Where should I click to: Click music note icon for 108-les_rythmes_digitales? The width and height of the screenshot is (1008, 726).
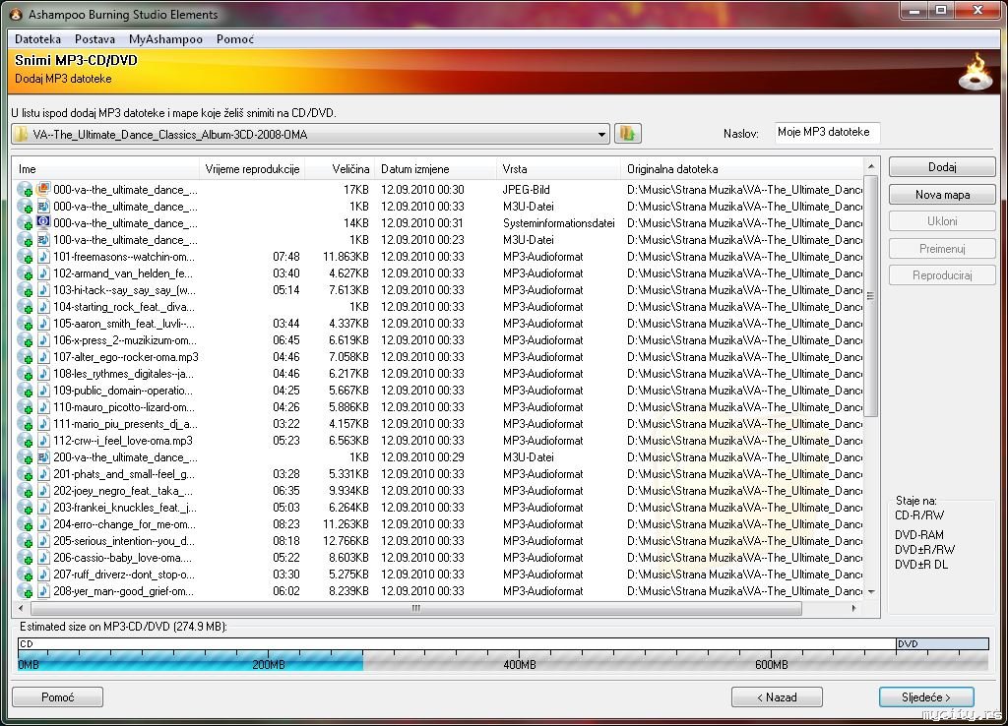pos(43,373)
